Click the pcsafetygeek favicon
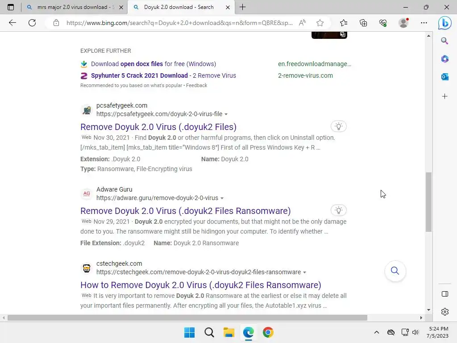 pos(87,110)
